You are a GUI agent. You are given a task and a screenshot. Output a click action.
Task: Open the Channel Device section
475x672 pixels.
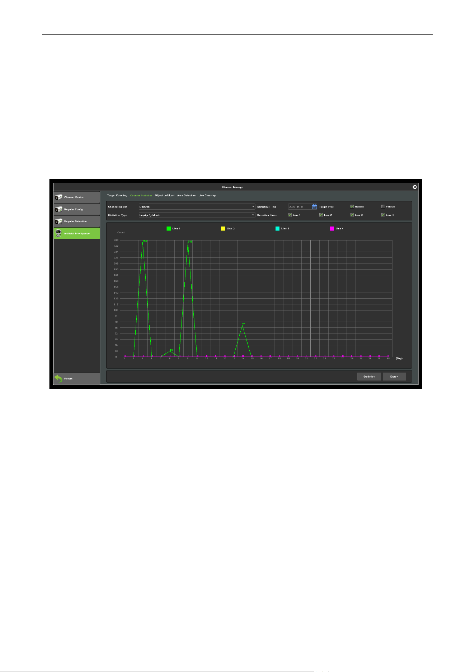[77, 197]
